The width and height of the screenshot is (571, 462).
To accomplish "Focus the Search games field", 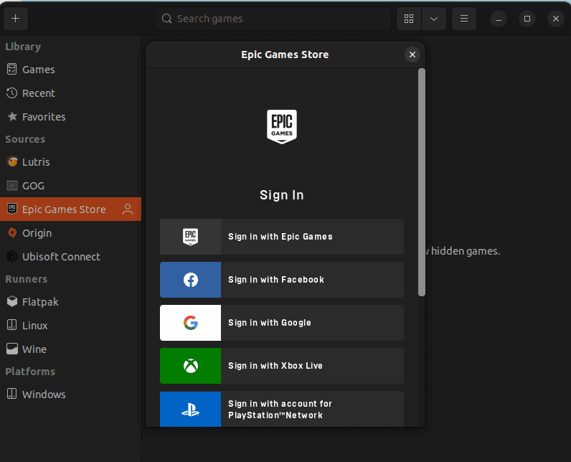I will [x=273, y=19].
